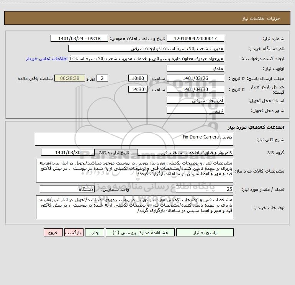The width and height of the screenshot is (295, 285).
Task: Click the Fix Dome Camera description box
Action: (134, 139)
